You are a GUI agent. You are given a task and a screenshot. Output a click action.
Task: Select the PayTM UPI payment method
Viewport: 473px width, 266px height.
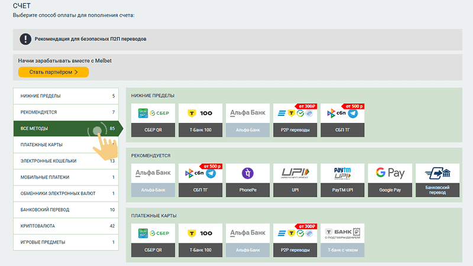point(342,180)
